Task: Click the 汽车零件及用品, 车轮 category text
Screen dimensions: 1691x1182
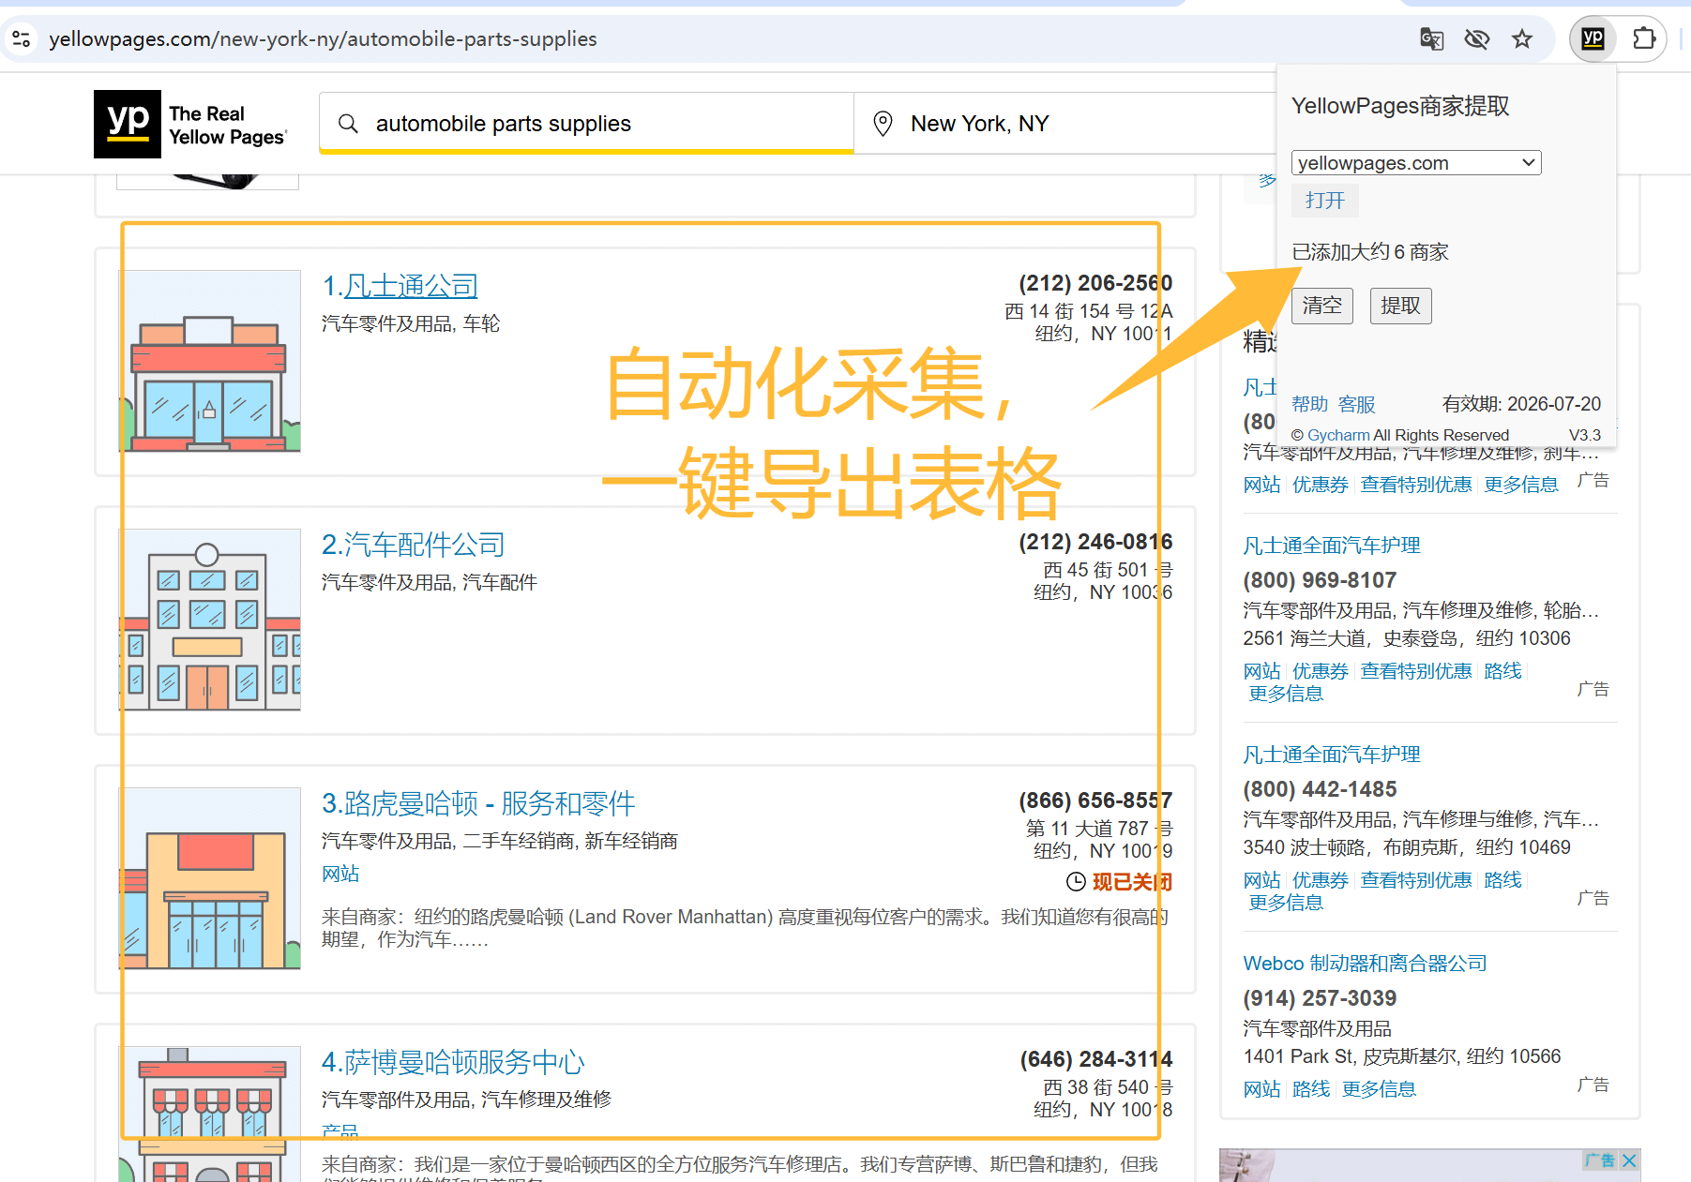Action: tap(411, 323)
